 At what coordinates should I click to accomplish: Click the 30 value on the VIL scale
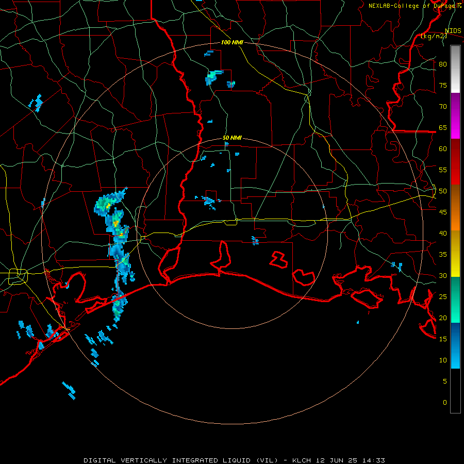443,275
